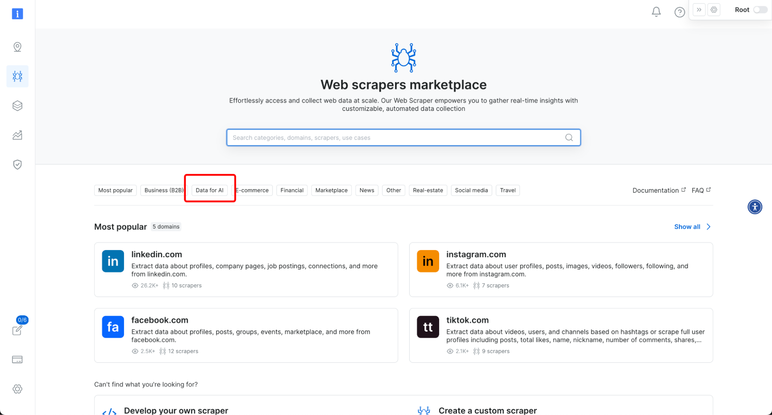The image size is (772, 415).
Task: Open Create a custom scraper option
Action: point(487,410)
